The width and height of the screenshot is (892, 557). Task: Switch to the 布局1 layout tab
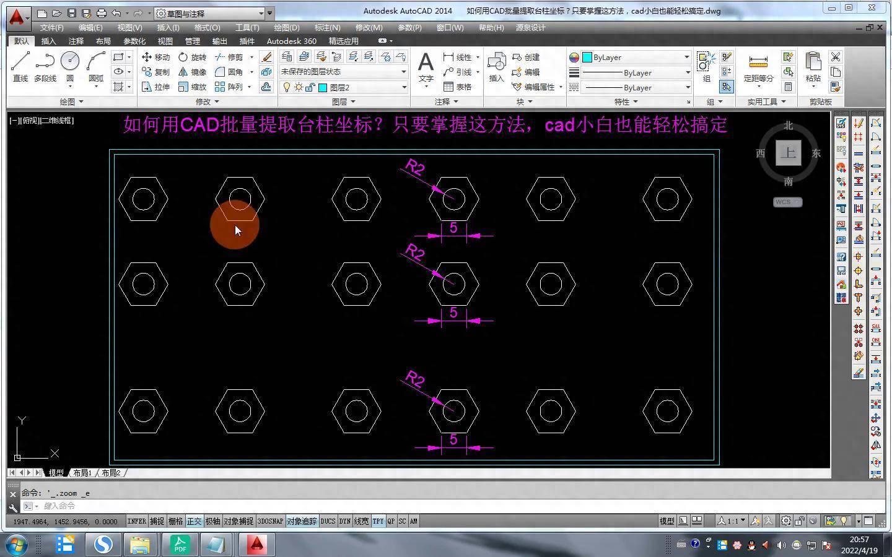(82, 473)
